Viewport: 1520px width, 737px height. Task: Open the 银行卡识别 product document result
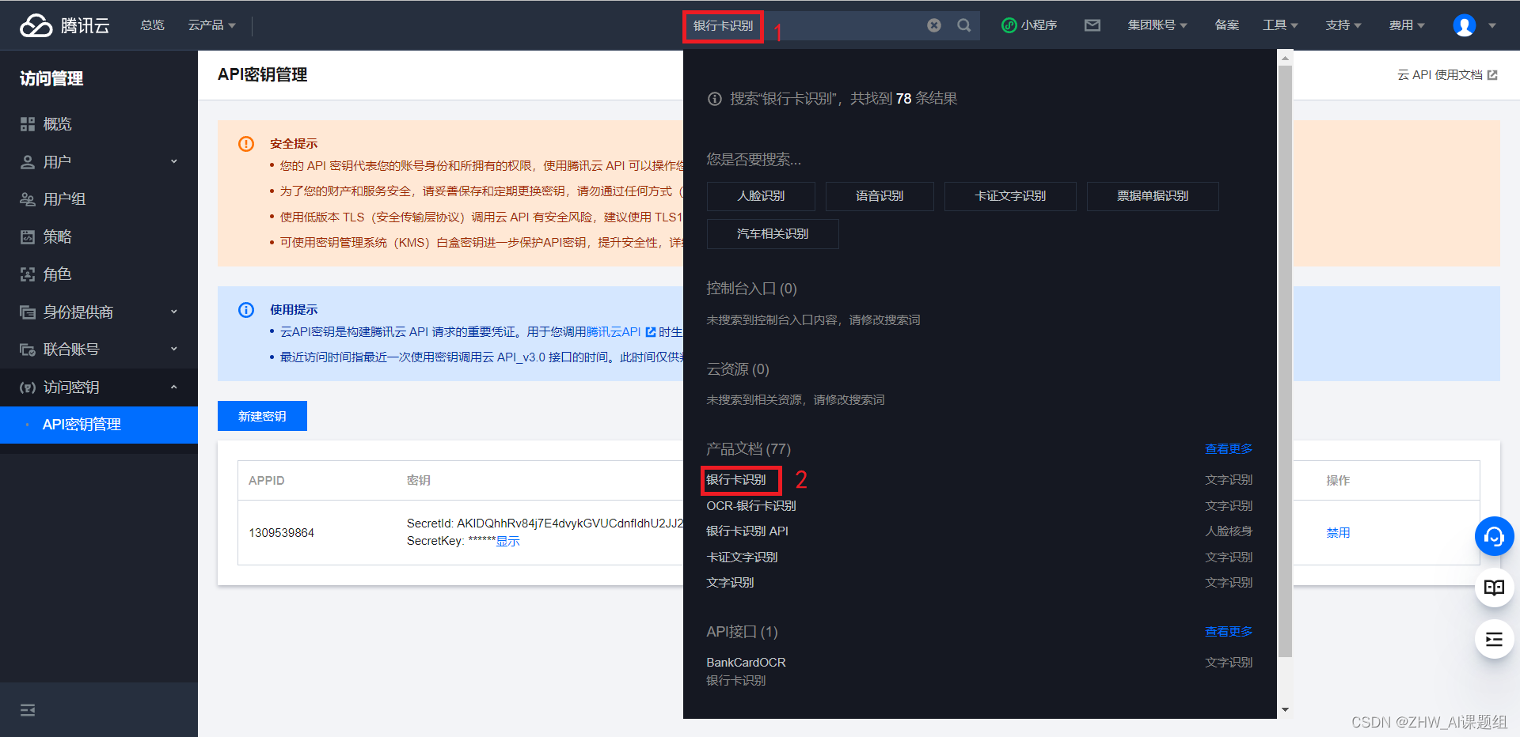[x=736, y=480]
